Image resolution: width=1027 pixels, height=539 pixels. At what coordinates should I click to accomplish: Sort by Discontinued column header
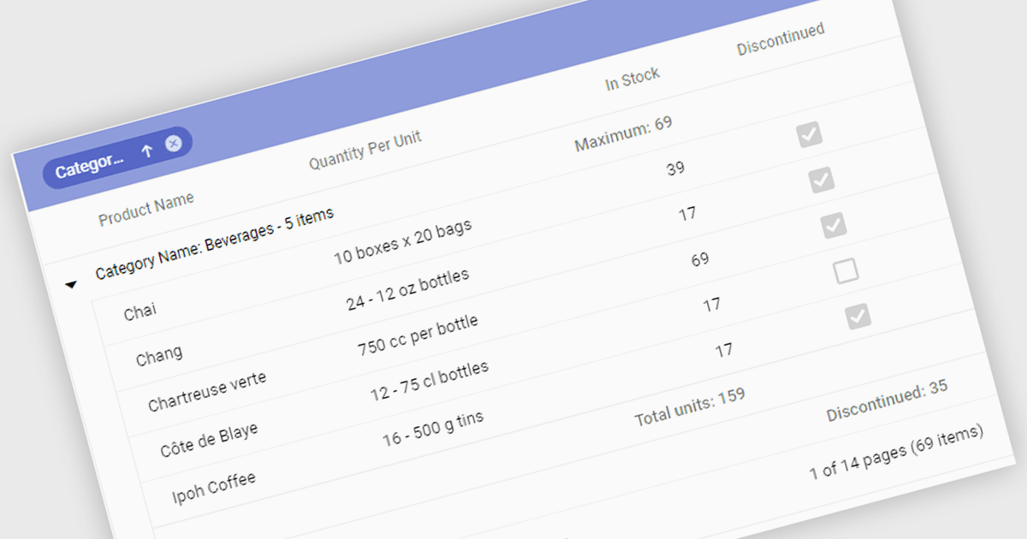pos(781,39)
